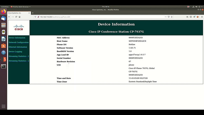This screenshot has width=204, height=115.
Task: Open a new tab with plus button
Action: 33,13
